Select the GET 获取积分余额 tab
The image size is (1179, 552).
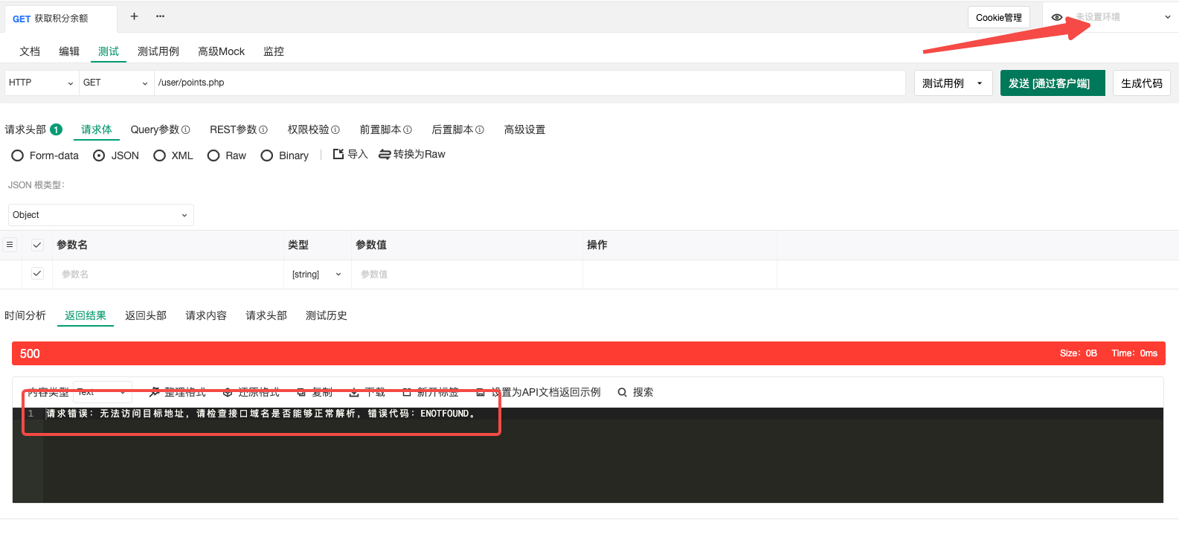point(60,19)
